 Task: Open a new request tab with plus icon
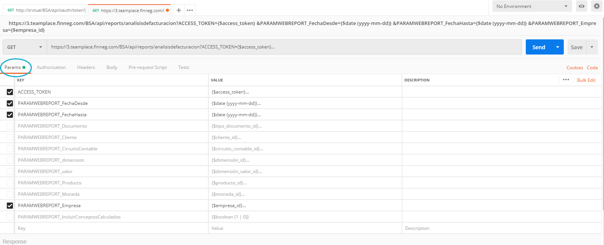(x=178, y=10)
